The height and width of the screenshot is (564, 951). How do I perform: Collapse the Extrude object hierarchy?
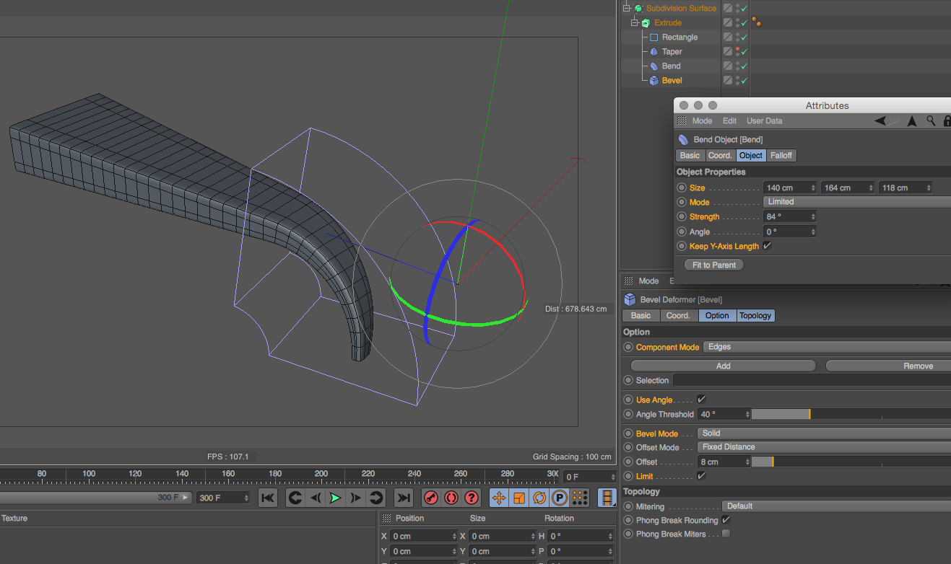[x=634, y=22]
